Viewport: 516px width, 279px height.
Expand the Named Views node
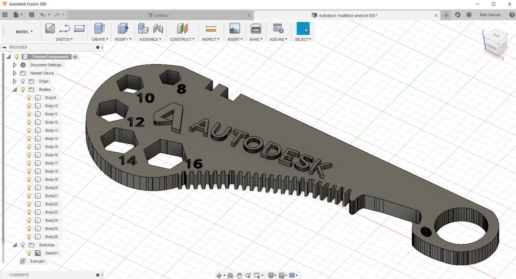[15, 73]
